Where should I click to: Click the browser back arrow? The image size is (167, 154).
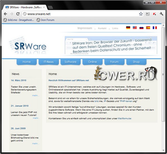(5, 14)
